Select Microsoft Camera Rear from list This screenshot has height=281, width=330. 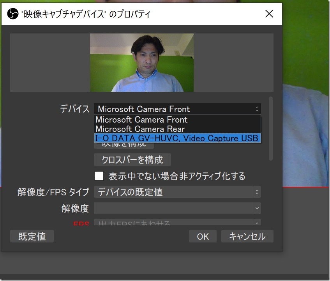pyautogui.click(x=177, y=129)
